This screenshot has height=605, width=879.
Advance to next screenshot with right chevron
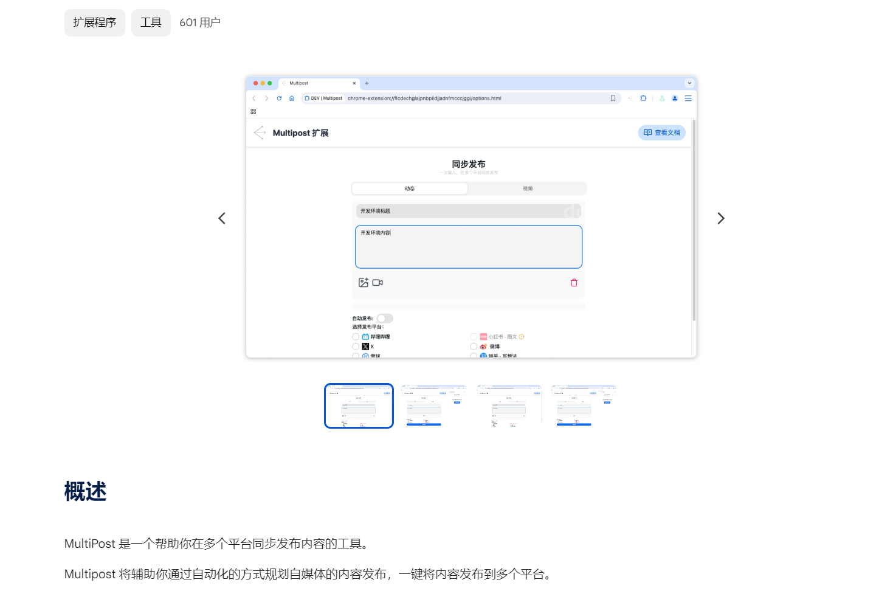[721, 218]
